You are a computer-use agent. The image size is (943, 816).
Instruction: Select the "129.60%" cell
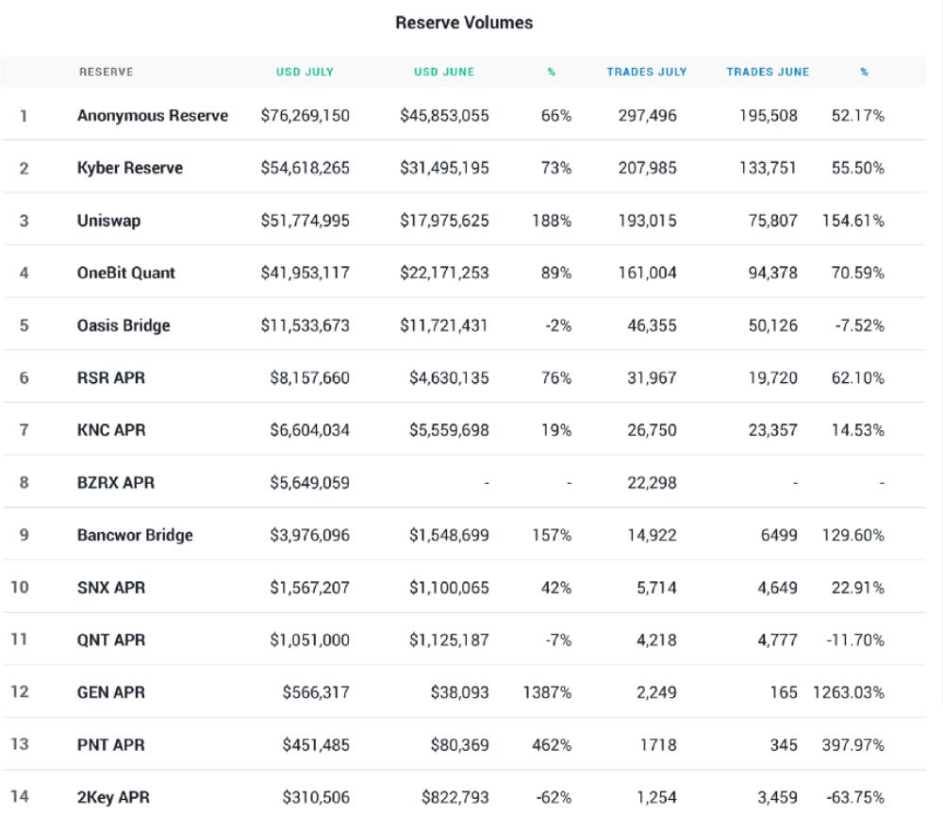pyautogui.click(x=853, y=535)
